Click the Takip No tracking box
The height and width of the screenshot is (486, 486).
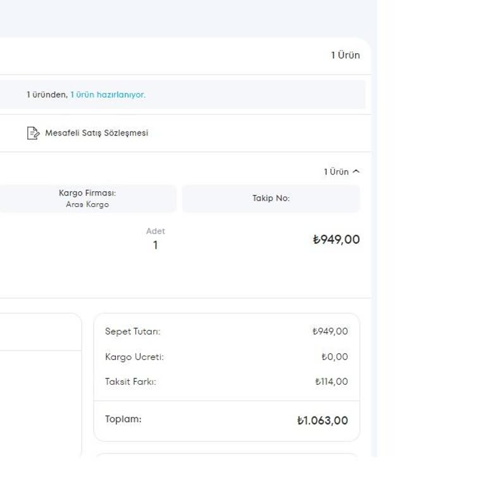[271, 198]
